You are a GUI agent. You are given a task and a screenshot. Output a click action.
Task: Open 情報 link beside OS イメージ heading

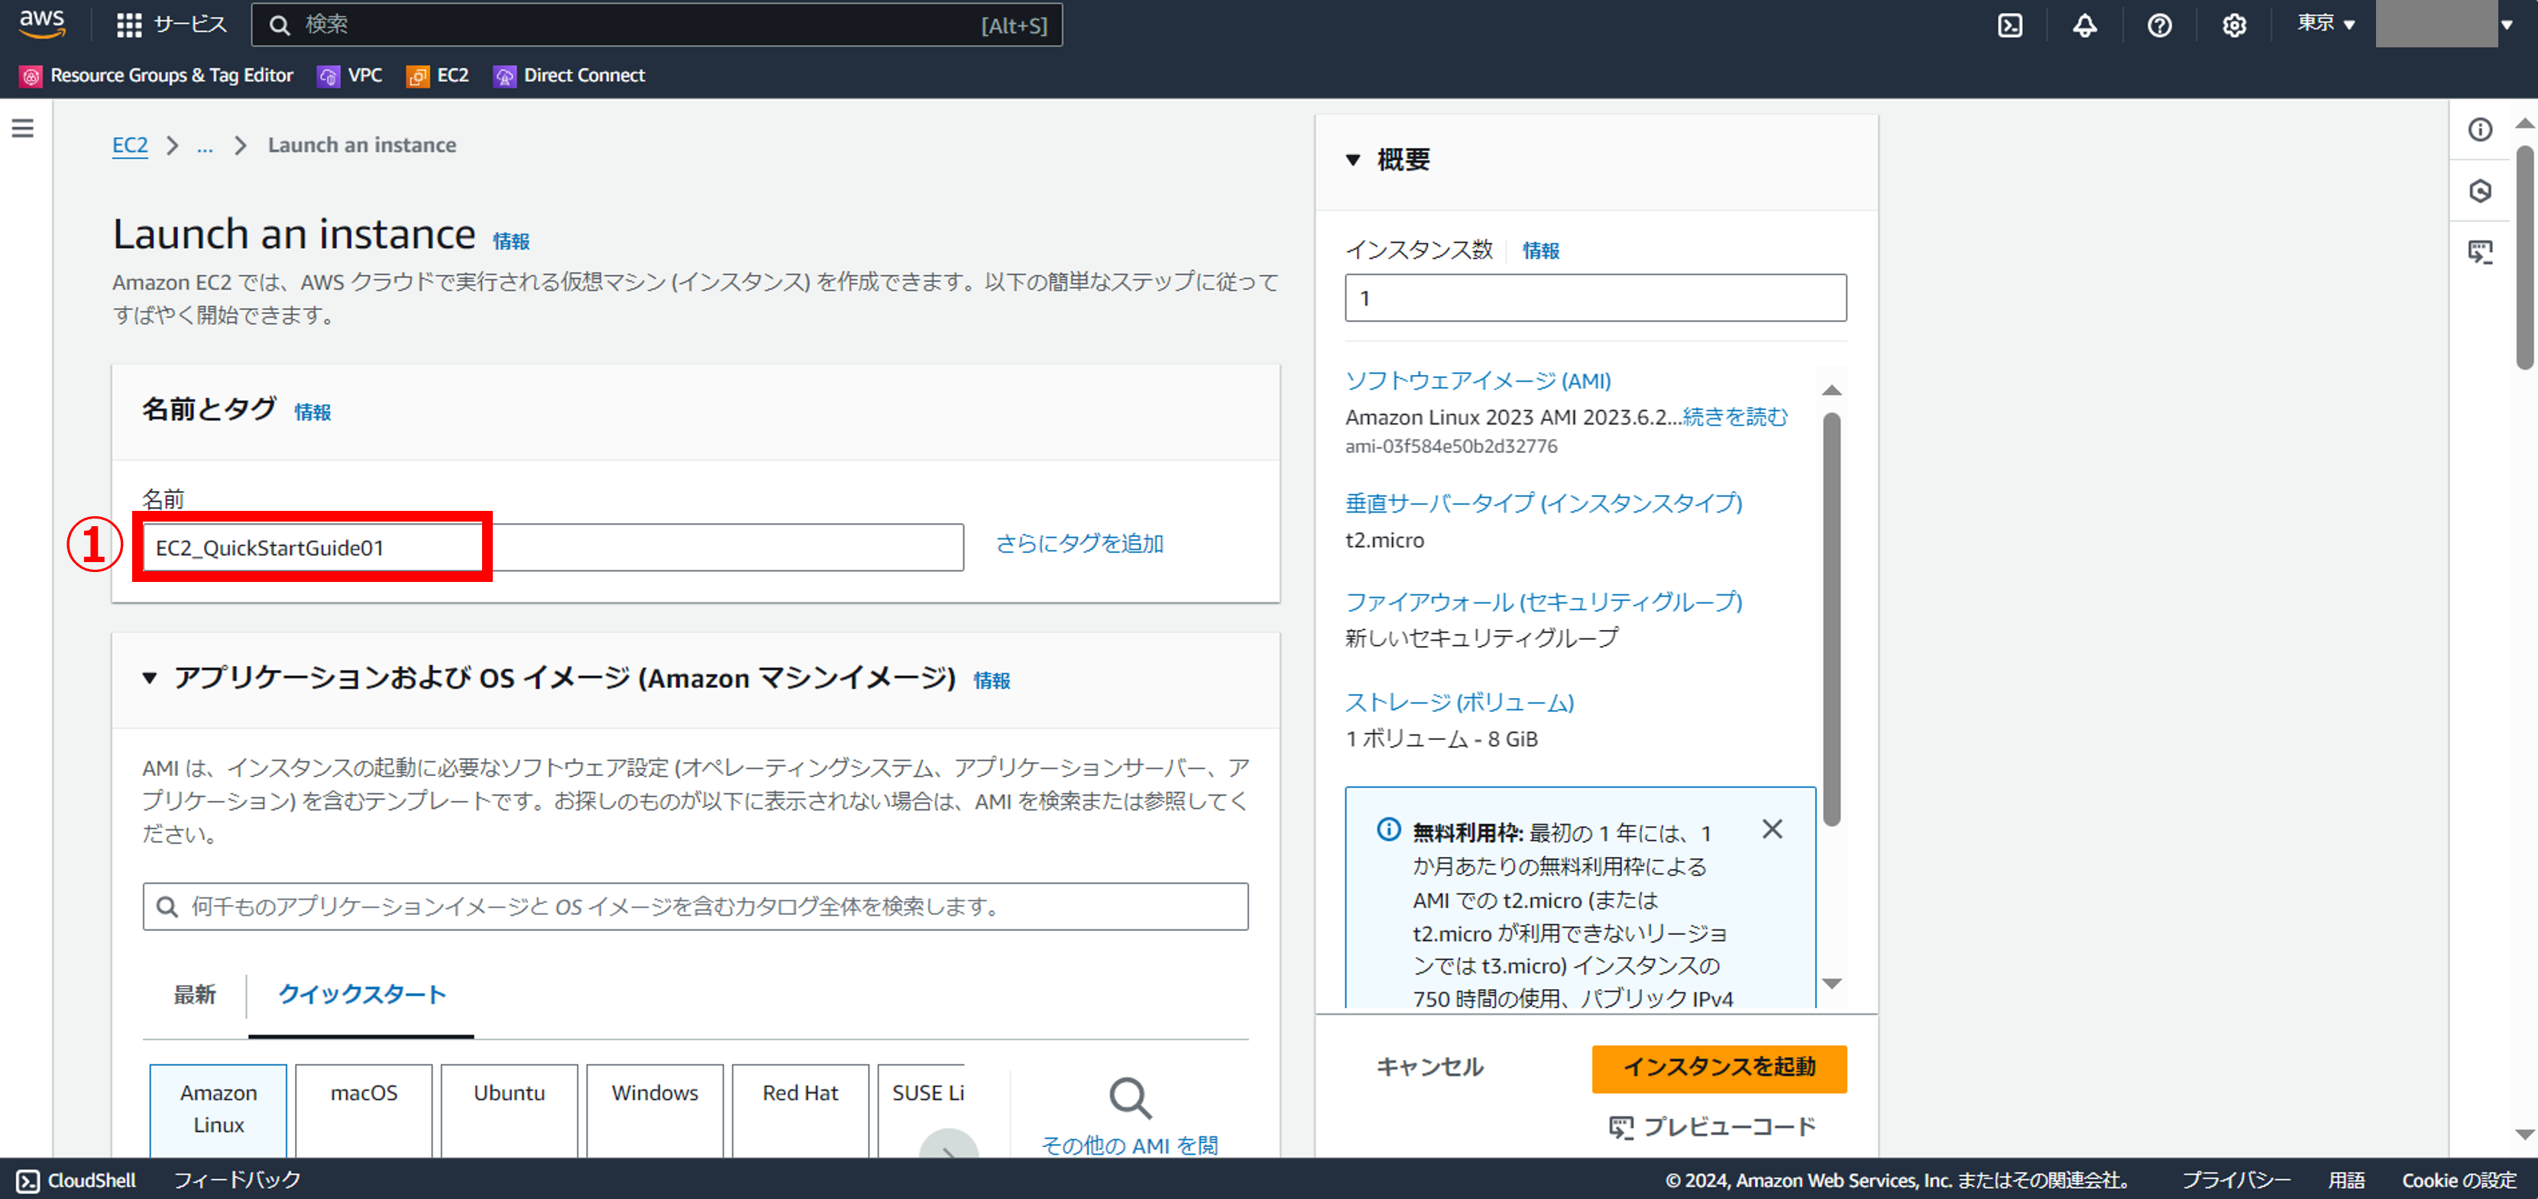pos(992,680)
